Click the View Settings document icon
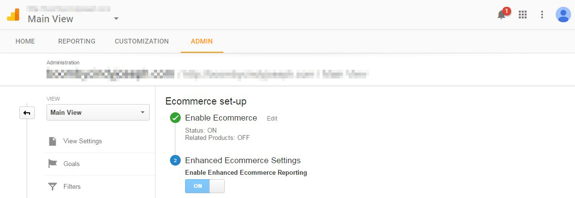 tap(53, 141)
